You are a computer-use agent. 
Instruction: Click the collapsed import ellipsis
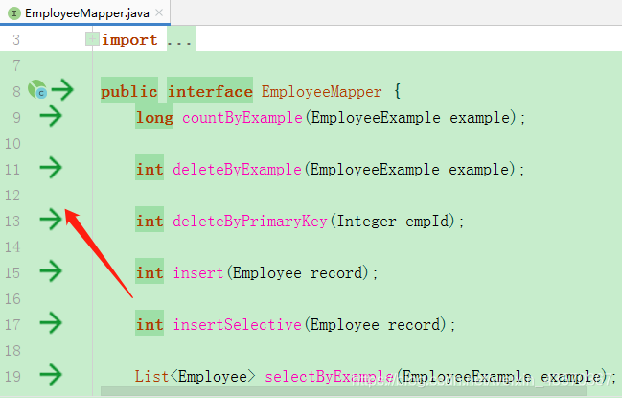179,40
